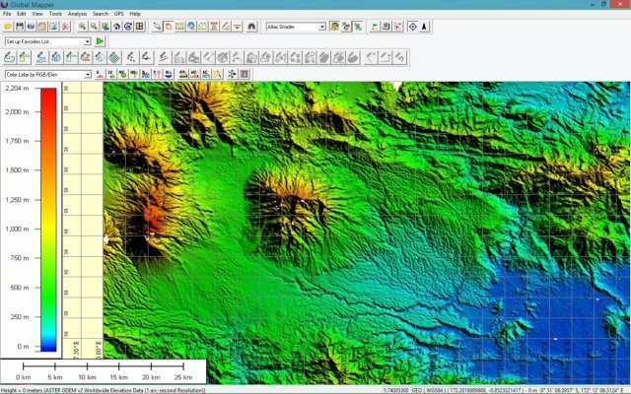631x394 pixels.
Task: Open search with the binoculars icon
Action: [252, 27]
